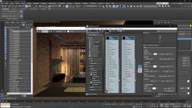Expand the Atmosphere category
This screenshot has width=192, height=108.
pyautogui.click(x=90, y=63)
